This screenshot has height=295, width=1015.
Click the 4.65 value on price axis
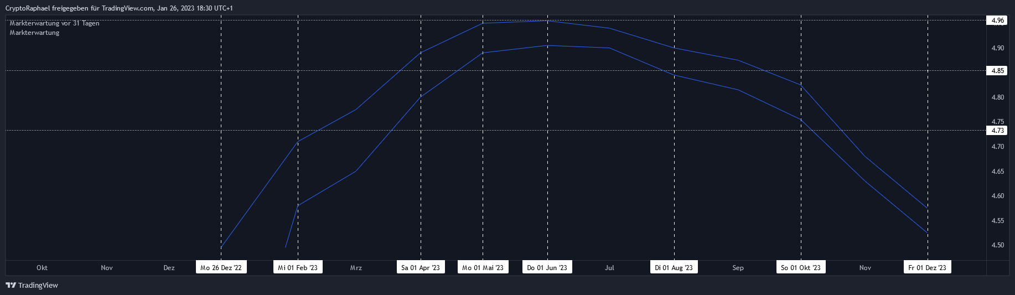997,172
